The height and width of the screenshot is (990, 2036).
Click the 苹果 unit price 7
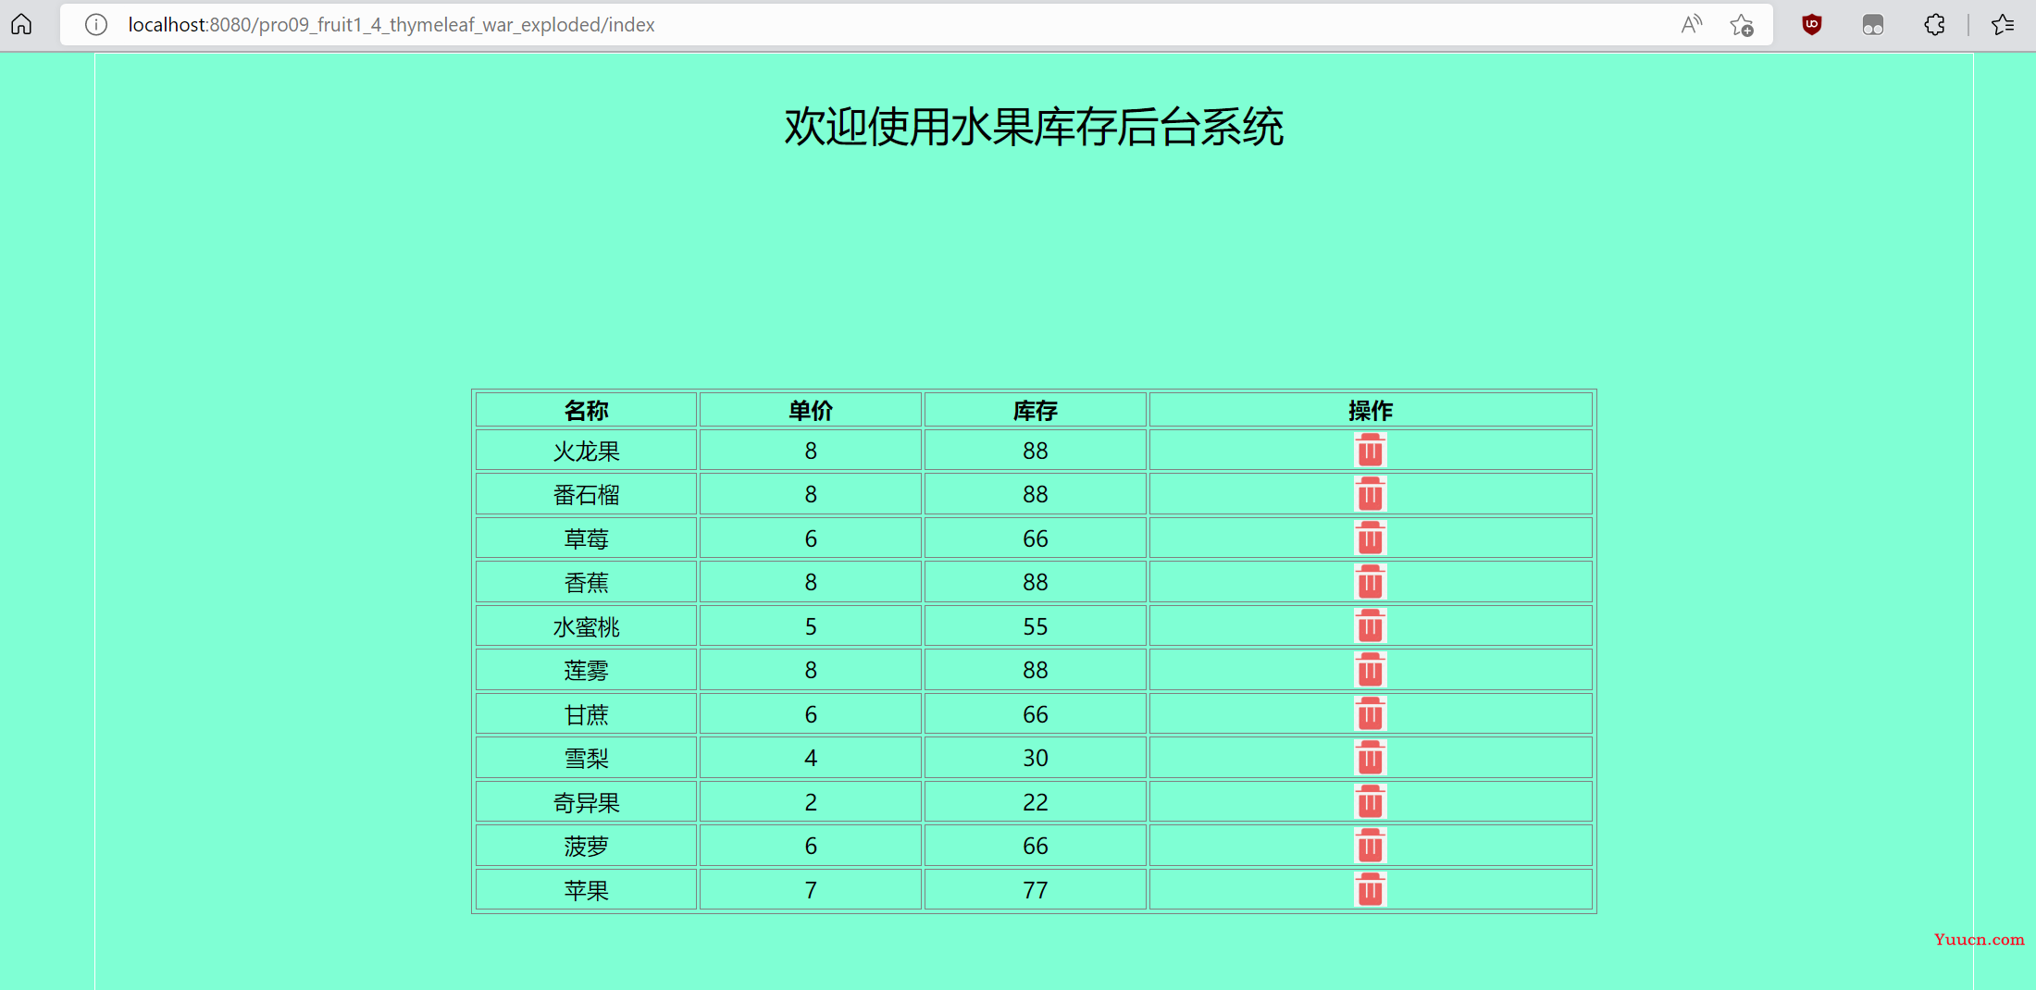pos(811,890)
